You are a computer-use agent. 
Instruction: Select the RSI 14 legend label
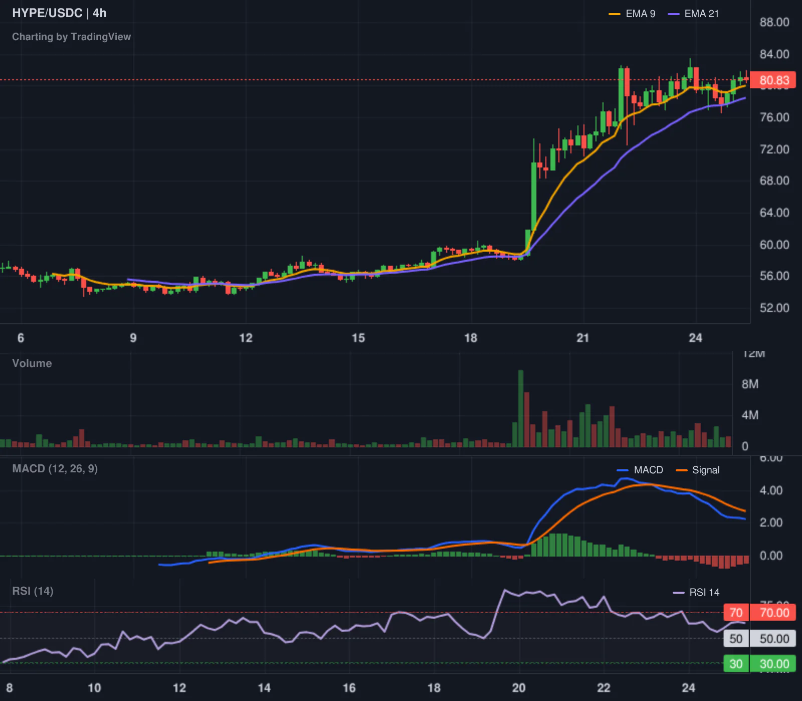pyautogui.click(x=704, y=592)
